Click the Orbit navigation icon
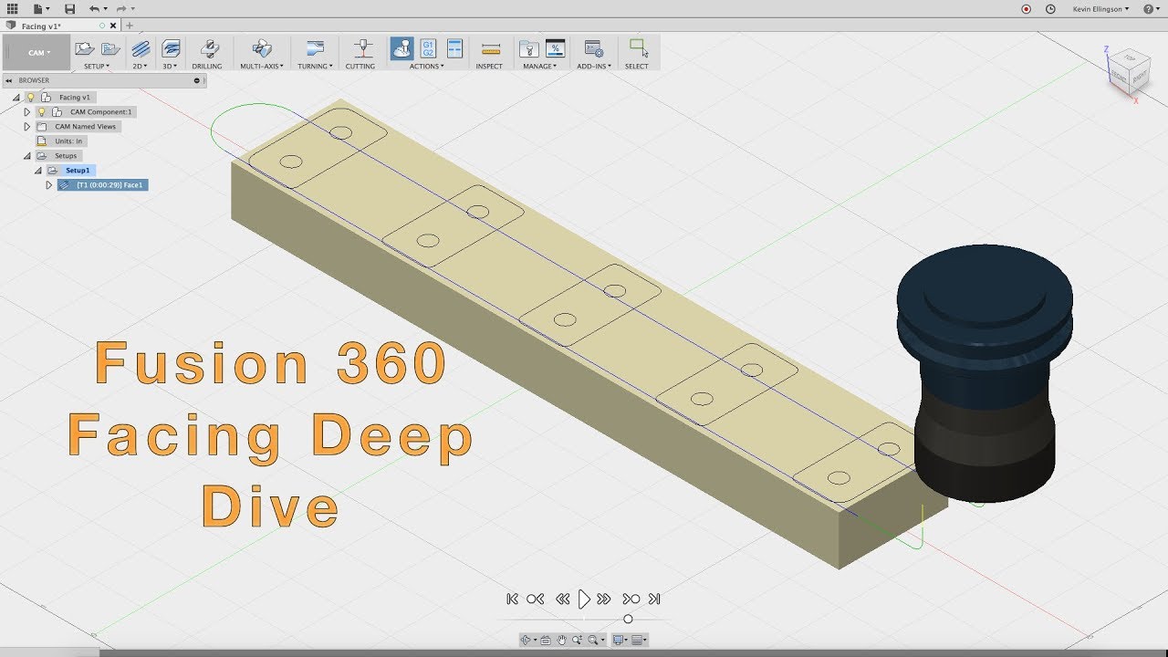 tap(527, 641)
